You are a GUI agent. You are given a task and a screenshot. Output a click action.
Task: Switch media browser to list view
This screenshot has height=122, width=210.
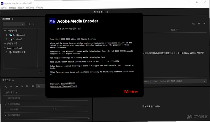(x=41, y=72)
